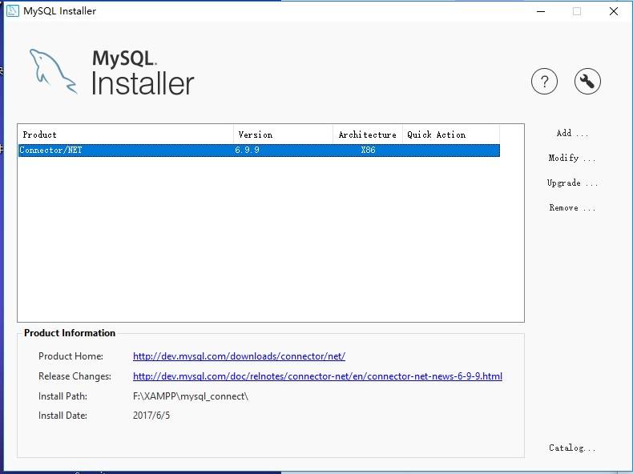Open the wrench settings icon
This screenshot has width=633, height=474.
point(587,82)
